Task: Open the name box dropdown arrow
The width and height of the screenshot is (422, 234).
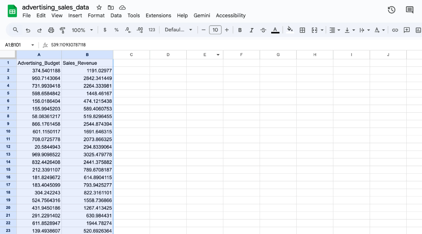Action: click(33, 45)
